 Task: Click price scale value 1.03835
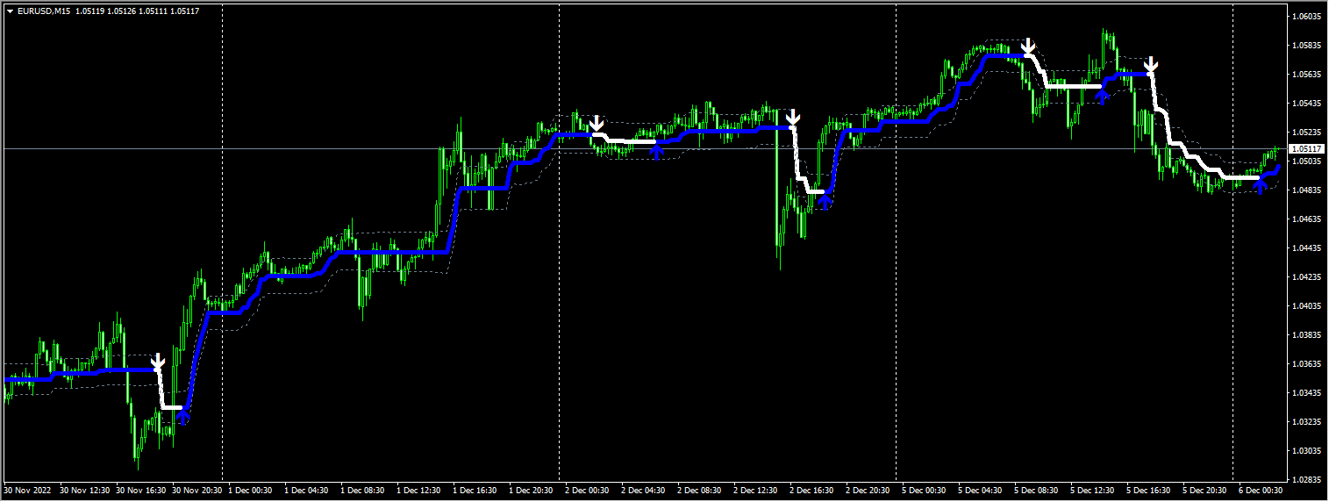[x=1306, y=335]
